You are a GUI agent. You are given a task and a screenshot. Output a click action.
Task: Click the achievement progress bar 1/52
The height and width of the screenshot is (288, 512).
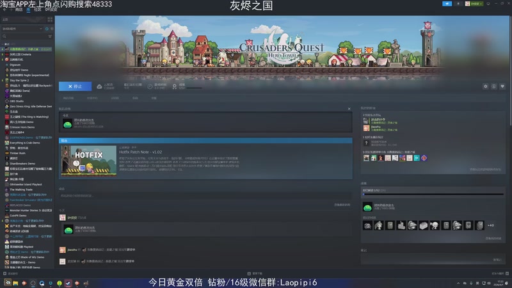pos(433,195)
